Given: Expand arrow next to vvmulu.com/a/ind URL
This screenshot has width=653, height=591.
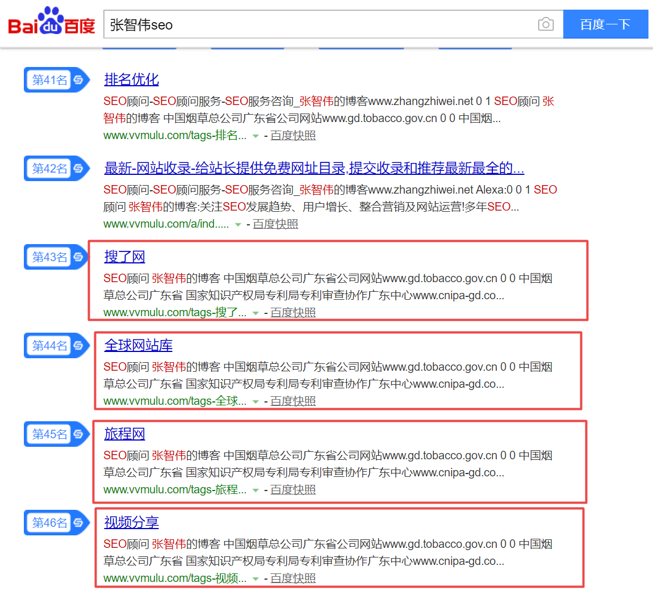Looking at the screenshot, I should coord(238,225).
